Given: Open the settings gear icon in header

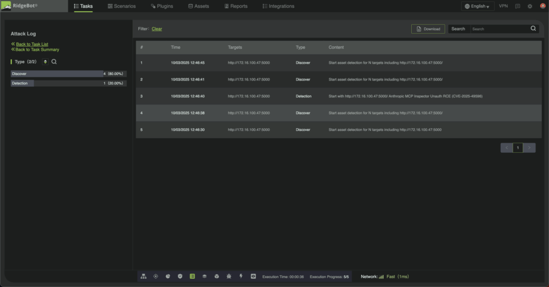Looking at the screenshot, I should tap(530, 6).
